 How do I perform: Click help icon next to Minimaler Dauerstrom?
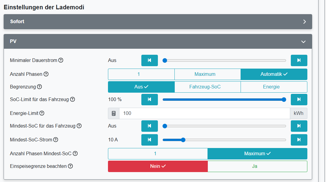pos(61,60)
